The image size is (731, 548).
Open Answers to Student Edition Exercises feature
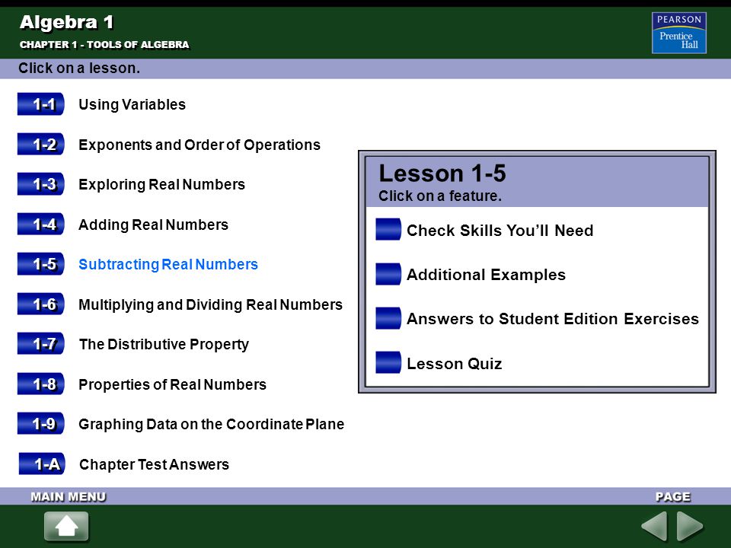coord(553,319)
